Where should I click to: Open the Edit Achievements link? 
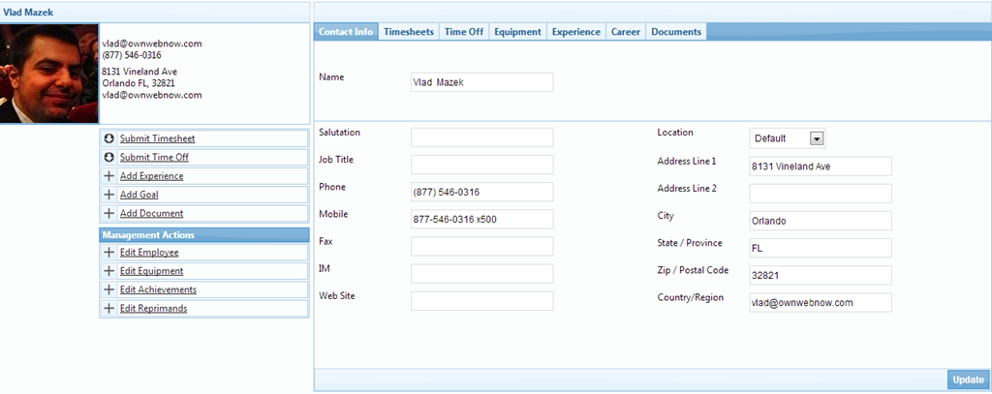point(158,289)
